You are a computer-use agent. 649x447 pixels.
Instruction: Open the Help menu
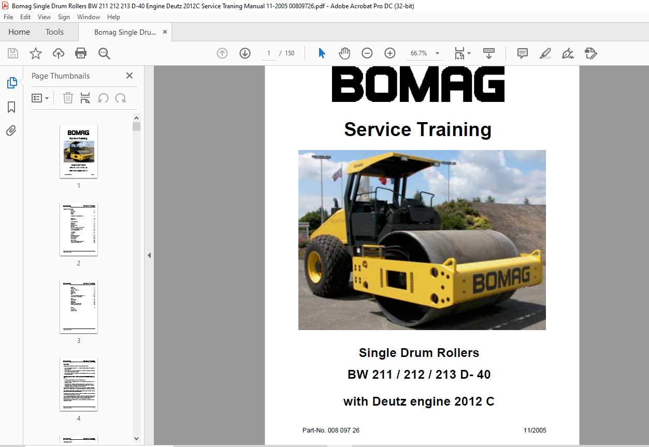pyautogui.click(x=113, y=17)
